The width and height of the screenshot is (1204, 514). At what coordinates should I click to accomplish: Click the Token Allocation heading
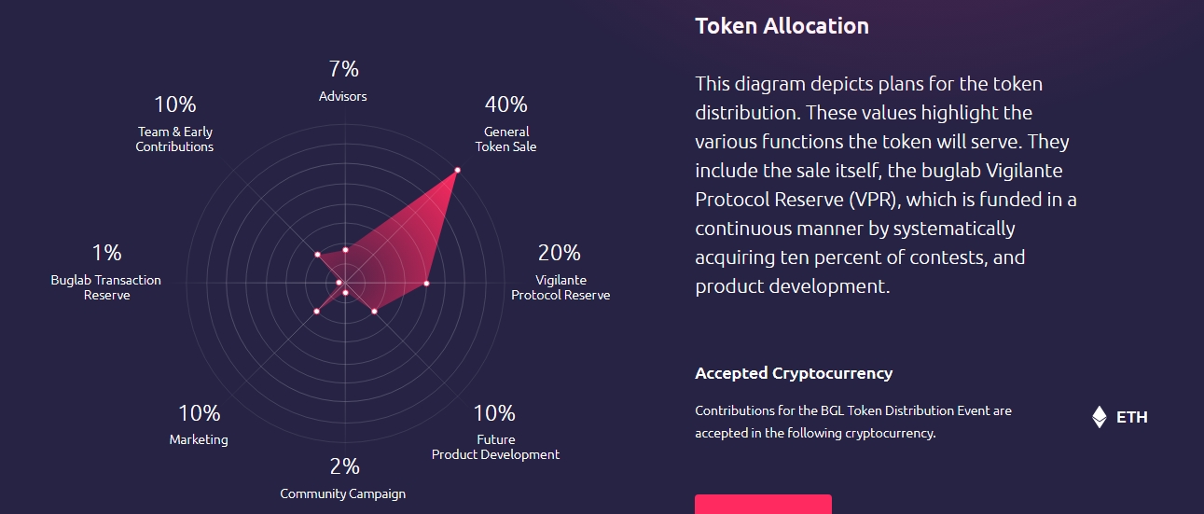(x=782, y=26)
